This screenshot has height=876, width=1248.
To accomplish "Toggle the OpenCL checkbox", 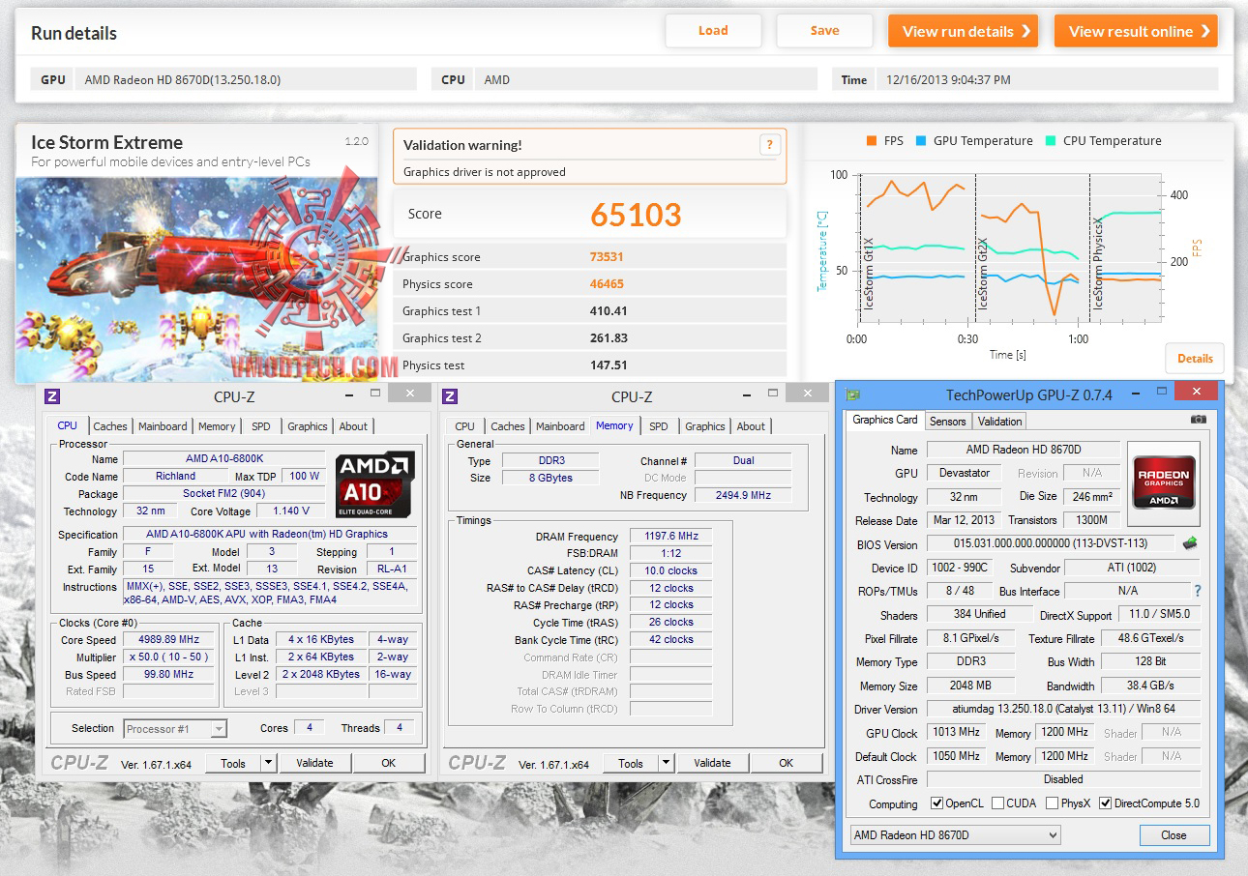I will click(x=936, y=803).
